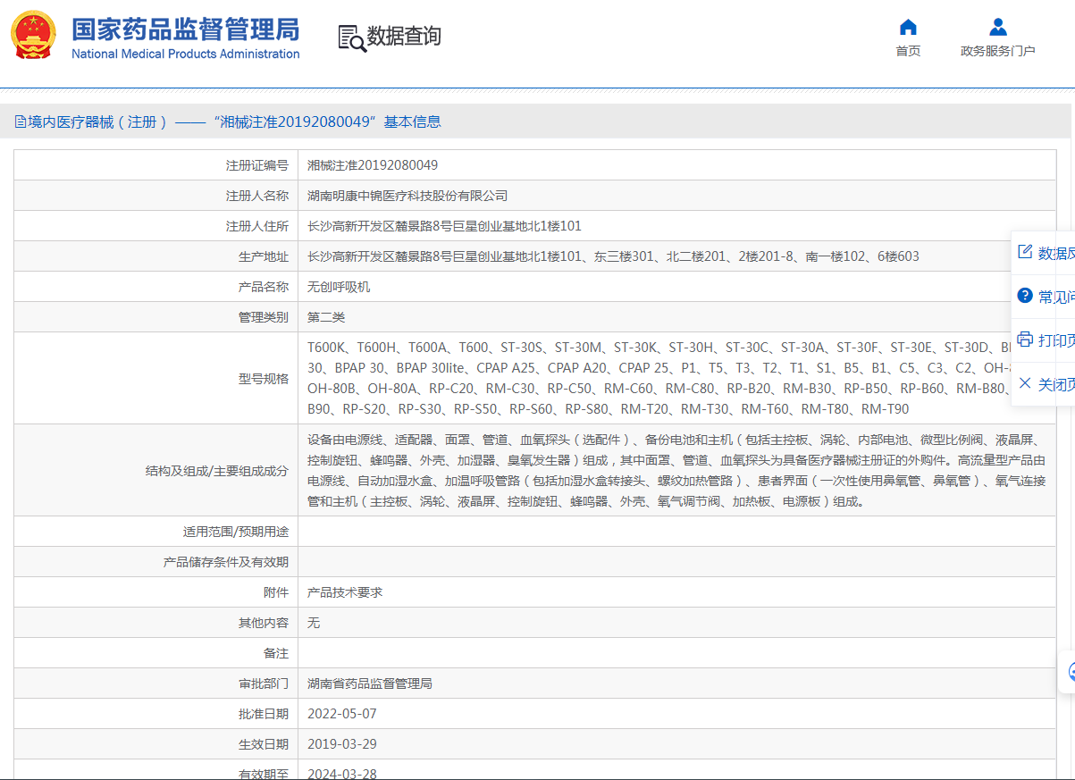Select approving authority 湖南省药品监督管理局
Screen dimensions: 1075x780
click(x=370, y=684)
